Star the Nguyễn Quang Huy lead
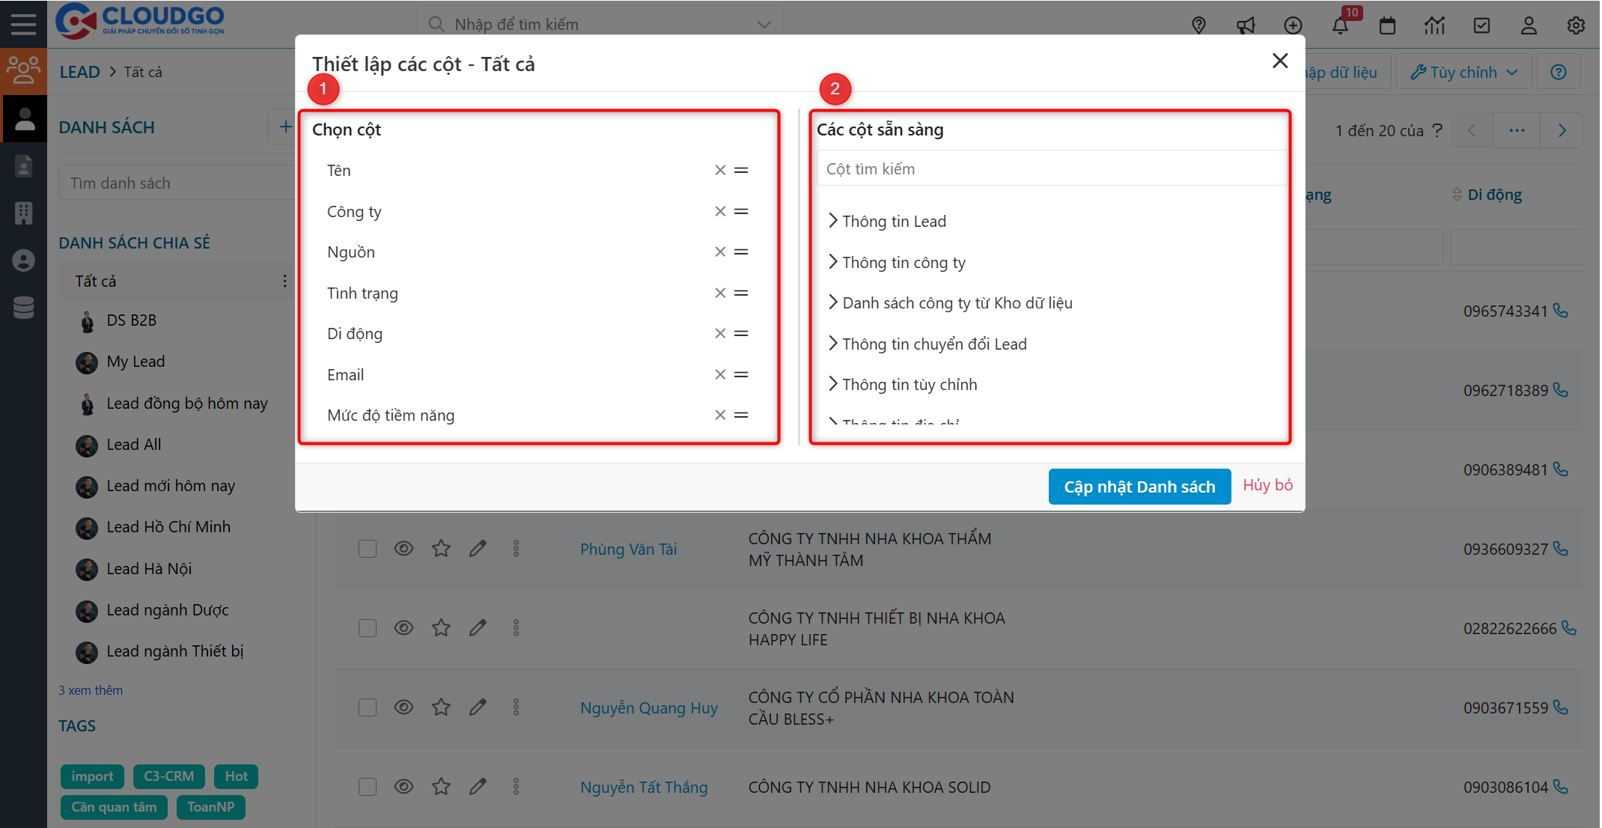This screenshot has height=828, width=1602. (441, 707)
